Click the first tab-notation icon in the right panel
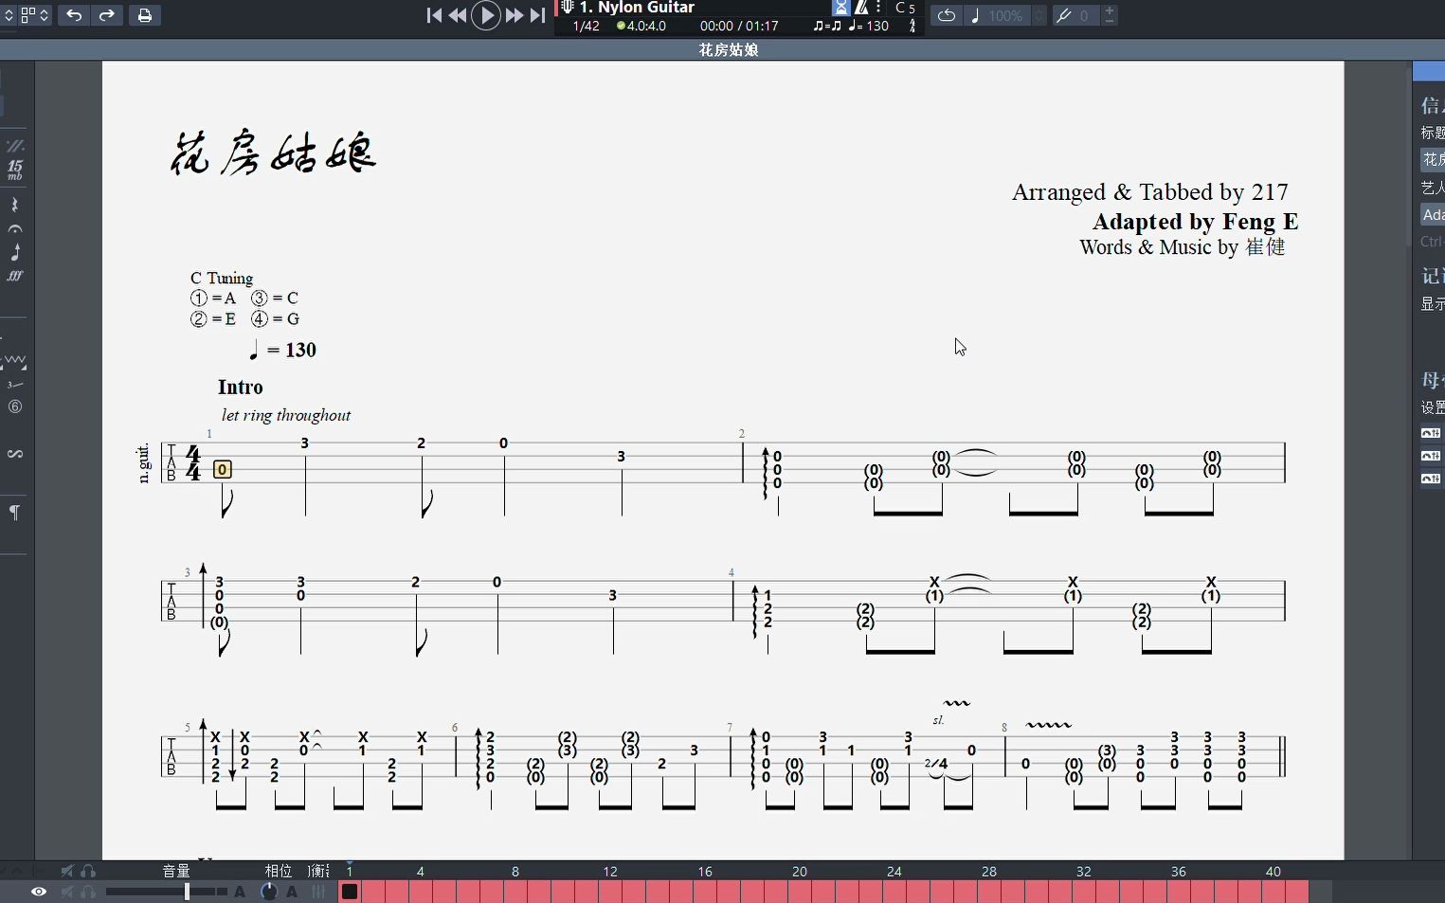 pyautogui.click(x=1431, y=433)
